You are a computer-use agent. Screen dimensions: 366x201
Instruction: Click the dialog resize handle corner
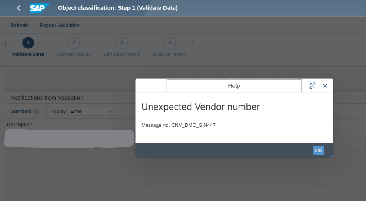point(331,156)
